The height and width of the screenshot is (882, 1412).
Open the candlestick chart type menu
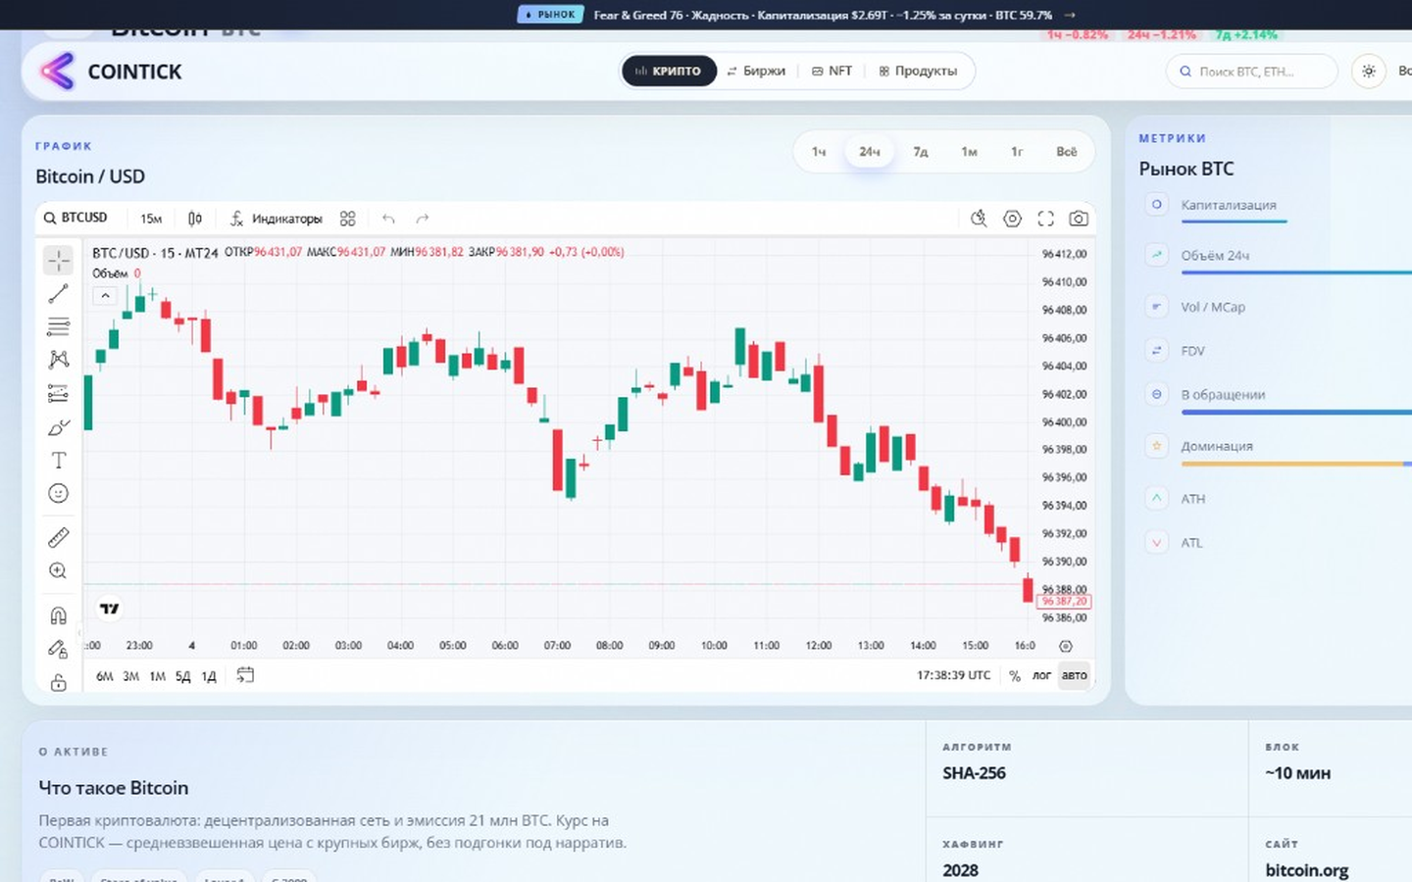pos(195,219)
